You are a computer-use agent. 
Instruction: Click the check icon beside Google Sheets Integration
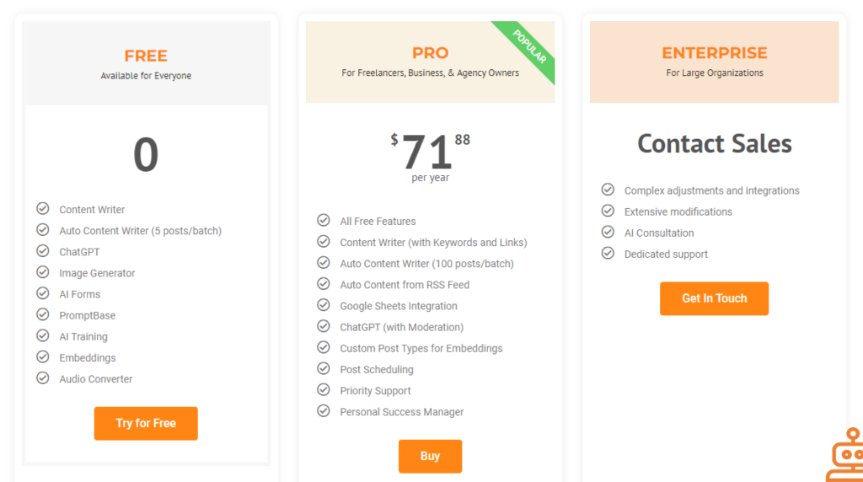coord(324,305)
